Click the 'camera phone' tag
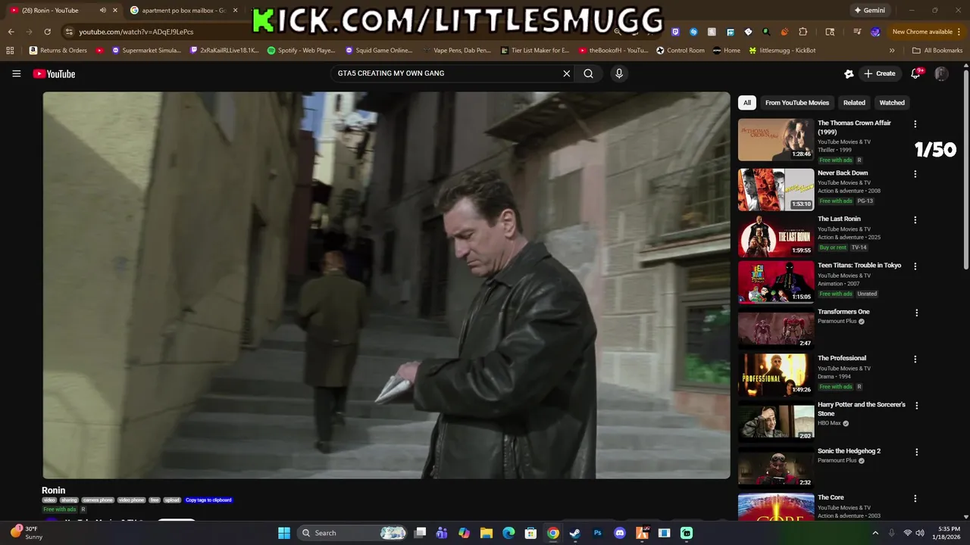The height and width of the screenshot is (545, 970). pos(98,500)
